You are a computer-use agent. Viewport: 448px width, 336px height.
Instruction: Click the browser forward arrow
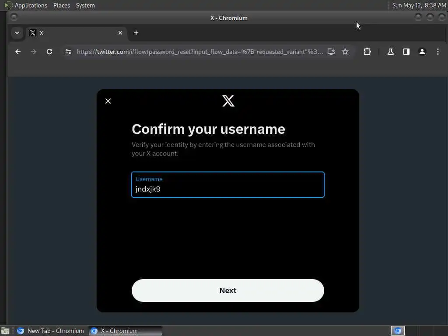[33, 52]
